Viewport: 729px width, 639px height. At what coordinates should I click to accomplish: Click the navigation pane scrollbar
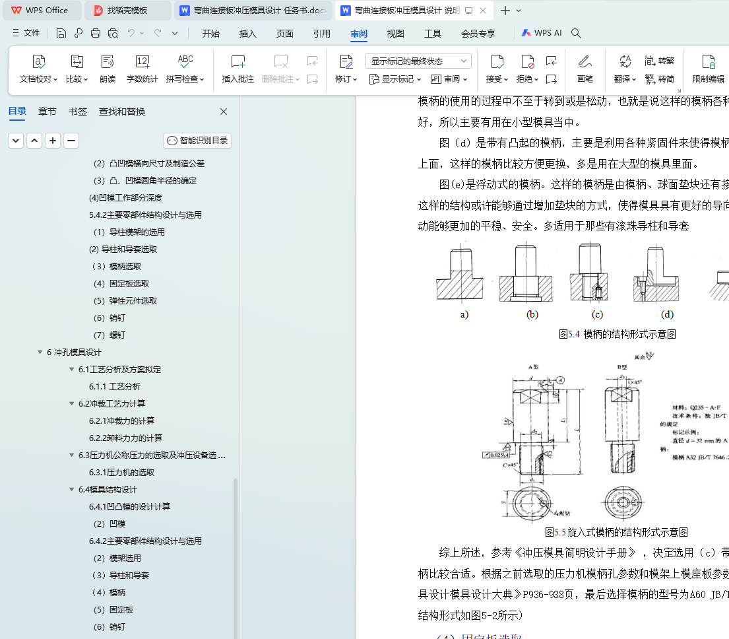click(x=236, y=558)
